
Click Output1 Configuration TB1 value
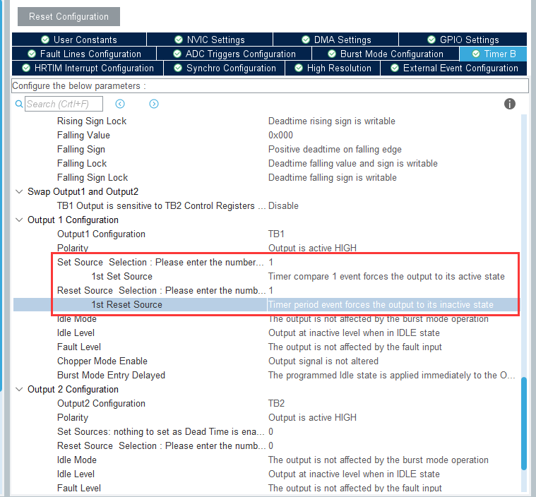click(x=276, y=234)
